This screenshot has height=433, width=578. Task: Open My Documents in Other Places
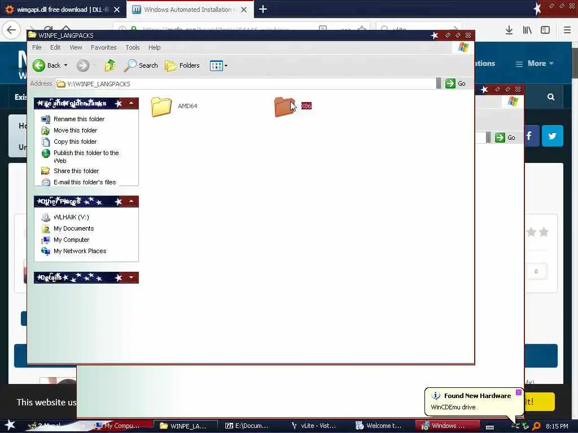(x=73, y=229)
